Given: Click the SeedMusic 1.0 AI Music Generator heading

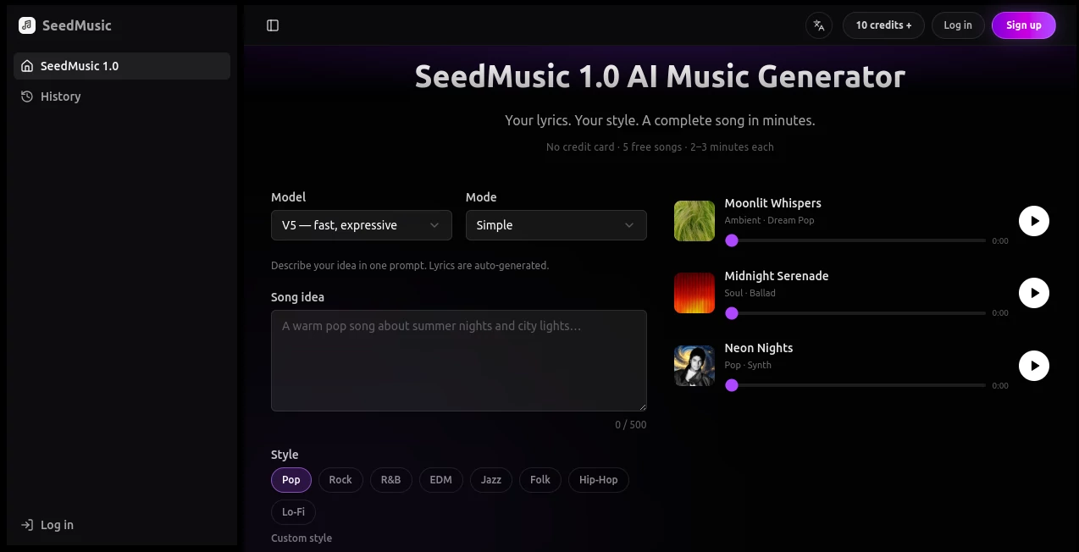Looking at the screenshot, I should click(660, 77).
